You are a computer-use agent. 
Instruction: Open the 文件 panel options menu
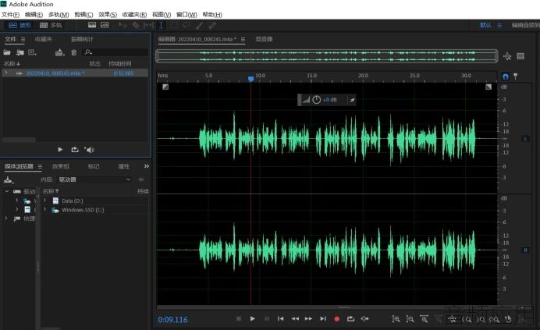tap(23, 40)
